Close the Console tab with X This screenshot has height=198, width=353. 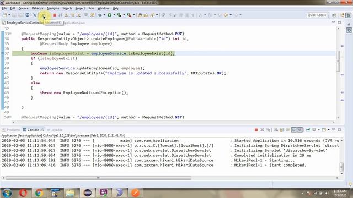(42, 130)
